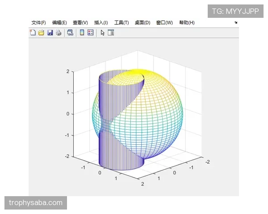
Task: Open the 桌面(D) menu
Action: (142, 23)
